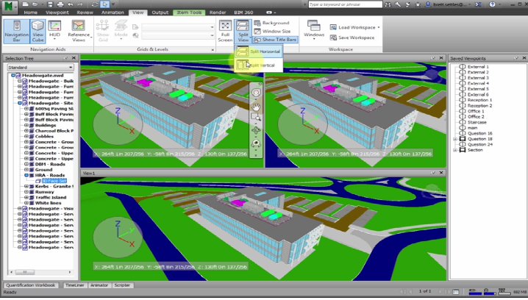Choose Split Horizontal from the dropdown
This screenshot has width=528, height=300.
click(258, 51)
